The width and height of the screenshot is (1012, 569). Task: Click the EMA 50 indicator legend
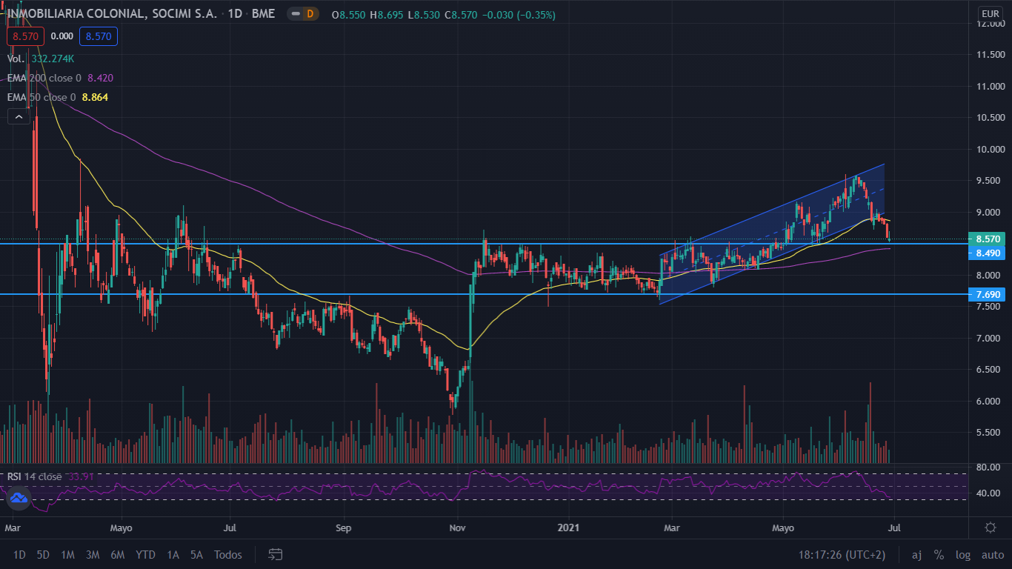(41, 97)
